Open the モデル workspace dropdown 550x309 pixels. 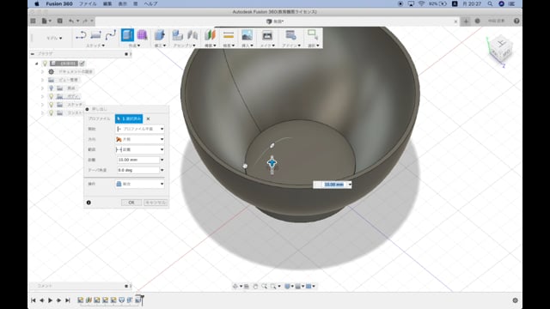tap(54, 38)
